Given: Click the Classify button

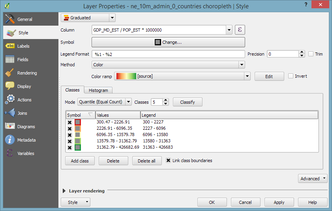Looking at the screenshot, I should [188, 102].
